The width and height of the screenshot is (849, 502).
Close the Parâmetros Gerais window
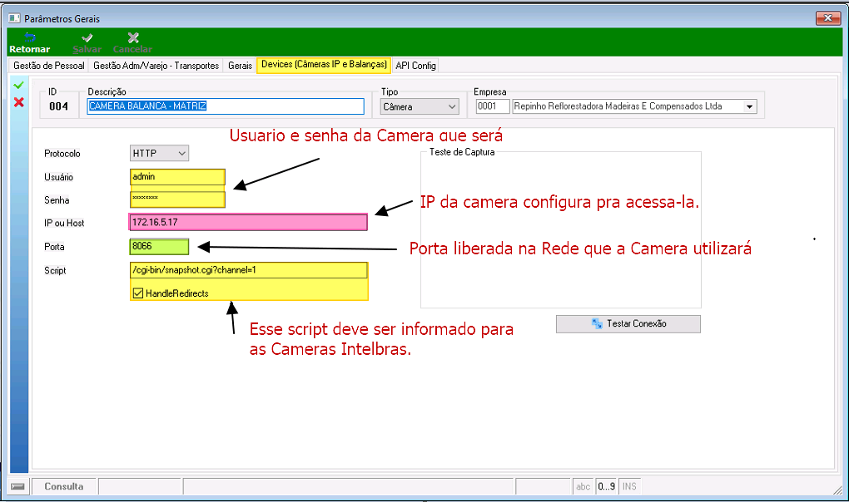[x=828, y=17]
